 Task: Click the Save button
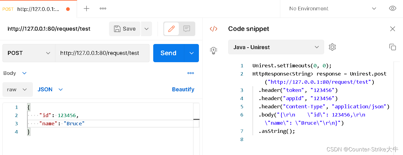[125, 29]
